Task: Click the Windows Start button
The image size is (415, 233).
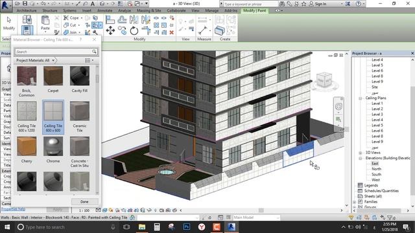Action: point(7,227)
